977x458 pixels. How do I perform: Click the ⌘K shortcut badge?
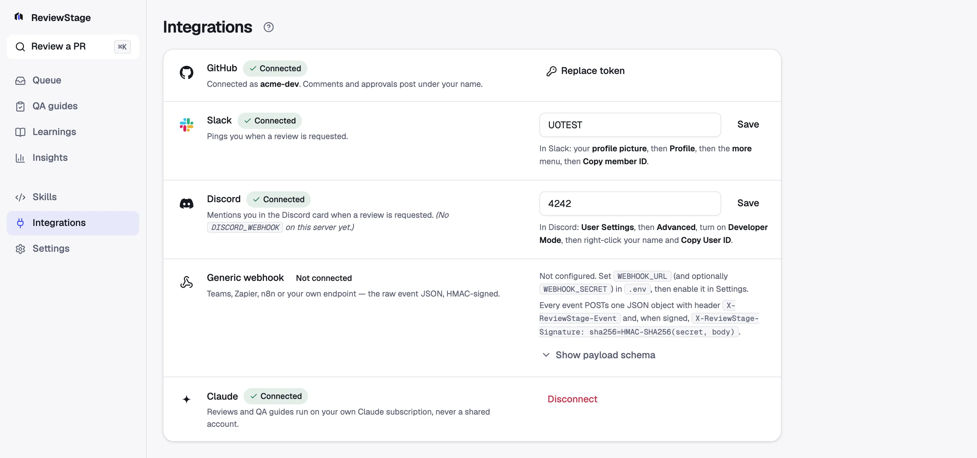coord(122,46)
